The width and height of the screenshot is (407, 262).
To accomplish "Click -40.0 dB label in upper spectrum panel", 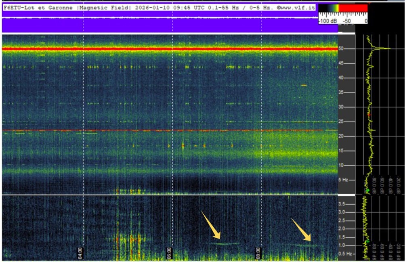I will 390,185.
